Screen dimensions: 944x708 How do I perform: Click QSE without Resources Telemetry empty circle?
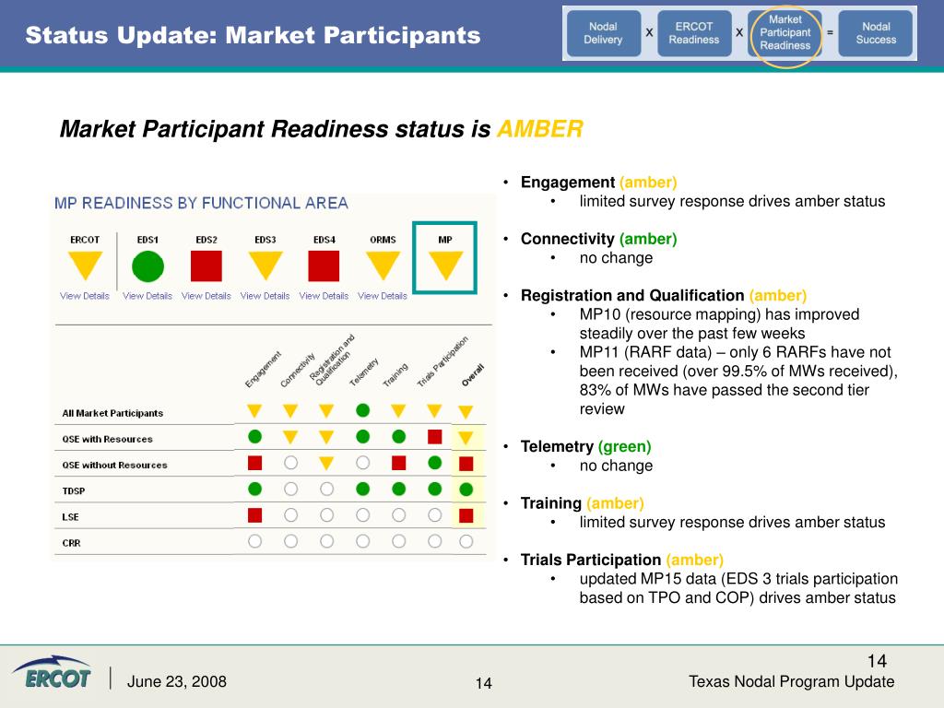pos(362,463)
